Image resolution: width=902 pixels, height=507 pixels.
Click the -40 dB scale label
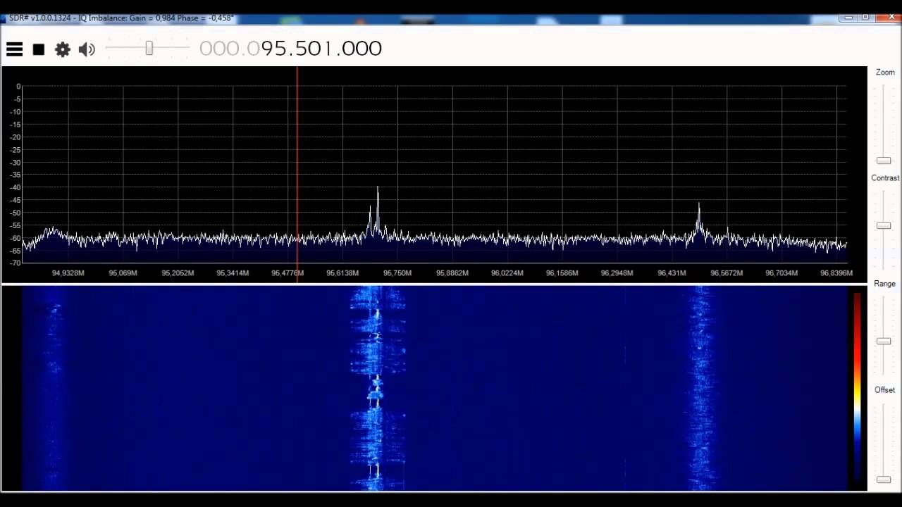point(16,187)
